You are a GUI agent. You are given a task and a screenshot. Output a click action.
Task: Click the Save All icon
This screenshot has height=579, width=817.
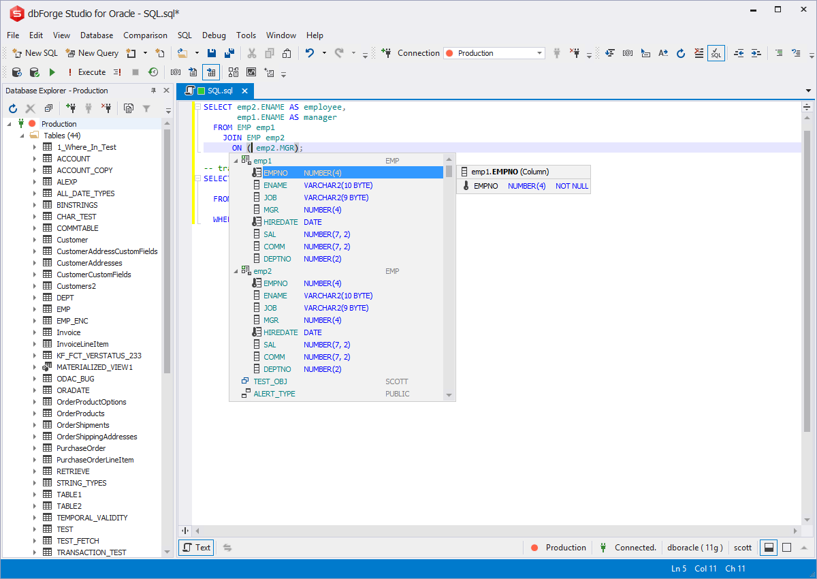[x=229, y=53]
